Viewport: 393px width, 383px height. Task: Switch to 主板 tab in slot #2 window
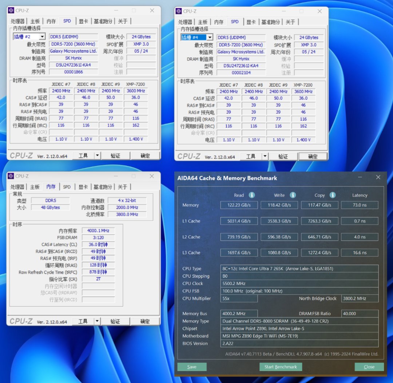click(35, 21)
